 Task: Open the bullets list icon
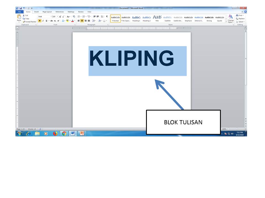pos(79,16)
